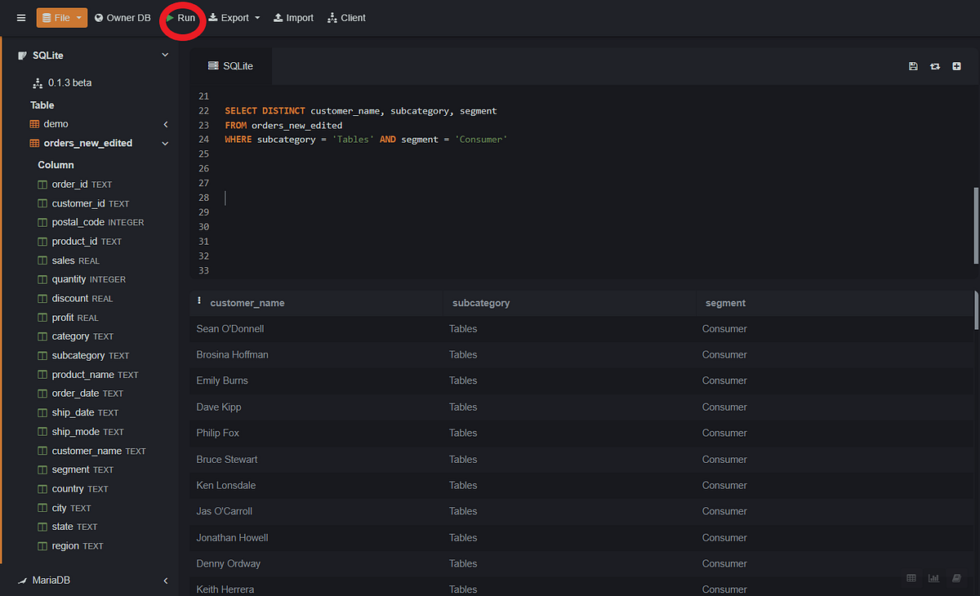
Task: Open Owner DB in toolbar
Action: [x=122, y=18]
